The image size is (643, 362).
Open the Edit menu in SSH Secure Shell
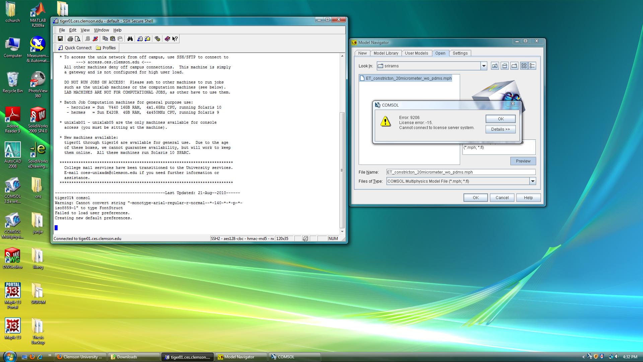click(x=73, y=30)
